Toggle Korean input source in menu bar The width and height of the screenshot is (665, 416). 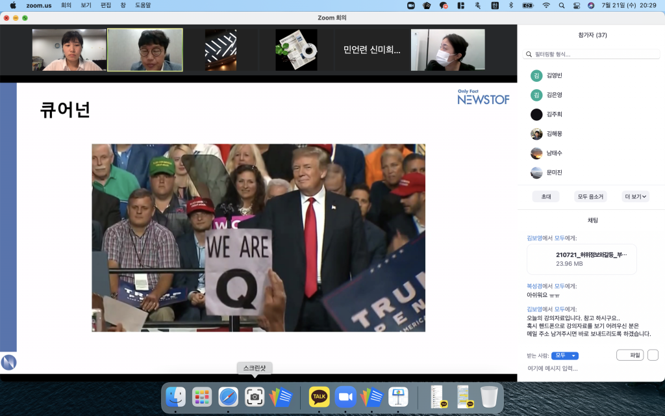[x=495, y=5]
